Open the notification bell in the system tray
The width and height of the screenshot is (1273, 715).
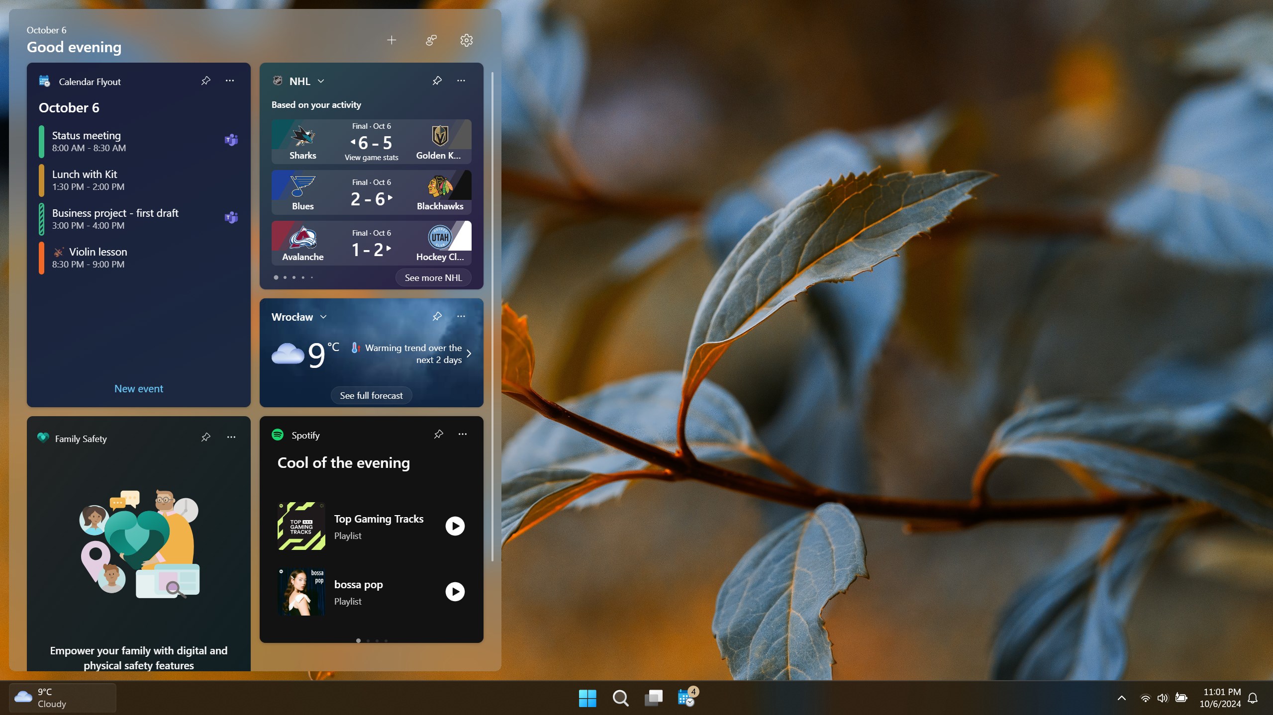(1253, 697)
